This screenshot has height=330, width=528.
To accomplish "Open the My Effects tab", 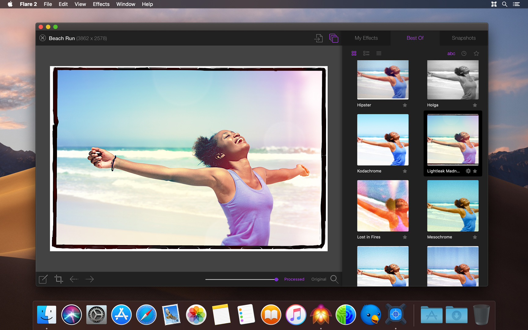I will (366, 38).
